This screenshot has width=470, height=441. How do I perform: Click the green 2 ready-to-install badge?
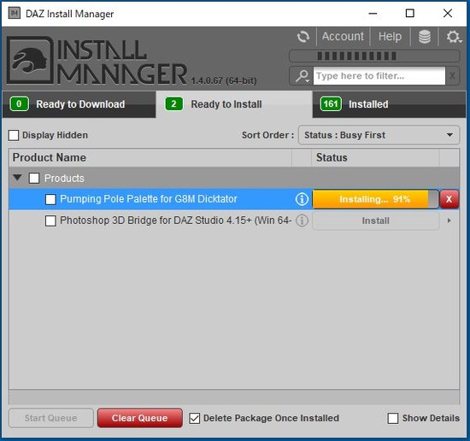pyautogui.click(x=173, y=104)
